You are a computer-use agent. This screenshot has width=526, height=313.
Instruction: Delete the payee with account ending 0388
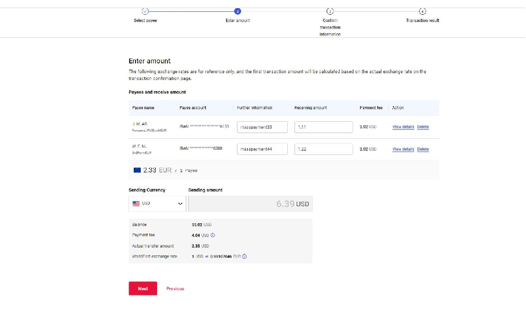[x=423, y=149]
